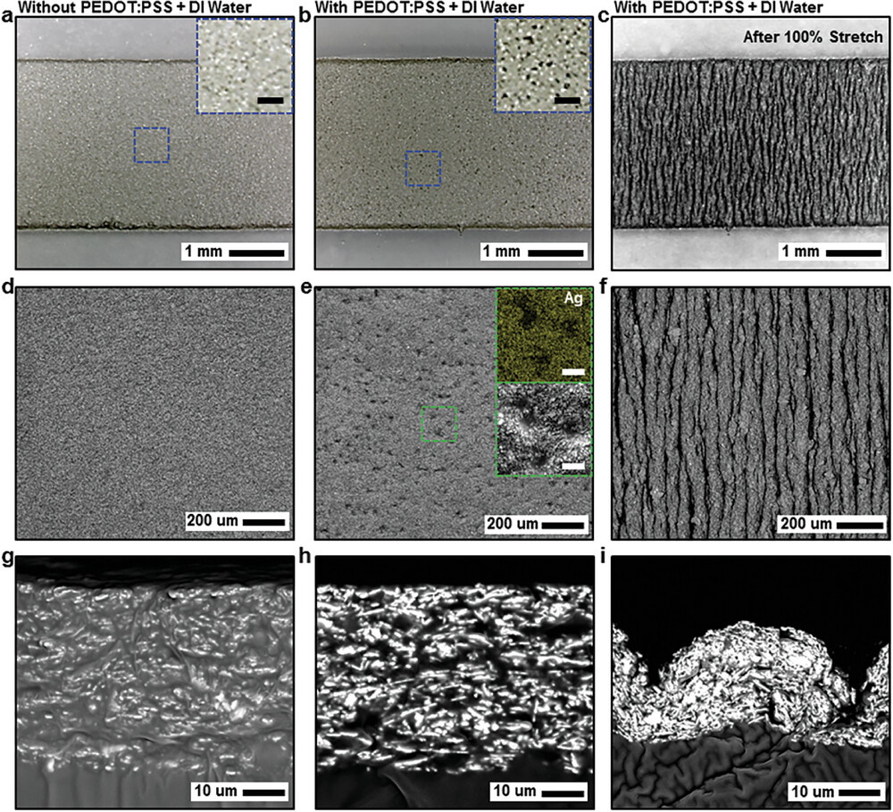Select the cross-section image in panel g
Image resolution: width=893 pixels, height=812 pixels.
tap(154, 683)
